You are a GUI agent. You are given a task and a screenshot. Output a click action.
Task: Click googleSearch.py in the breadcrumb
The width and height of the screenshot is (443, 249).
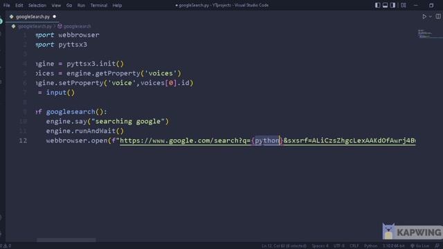point(35,26)
